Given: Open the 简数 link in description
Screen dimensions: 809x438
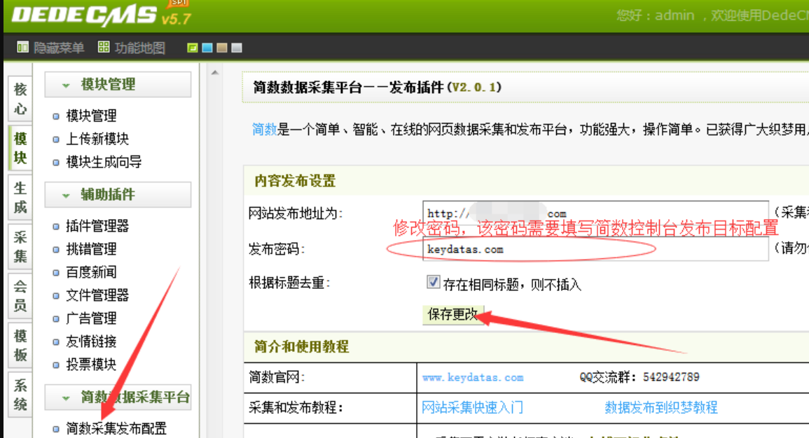Looking at the screenshot, I should coord(265,129).
